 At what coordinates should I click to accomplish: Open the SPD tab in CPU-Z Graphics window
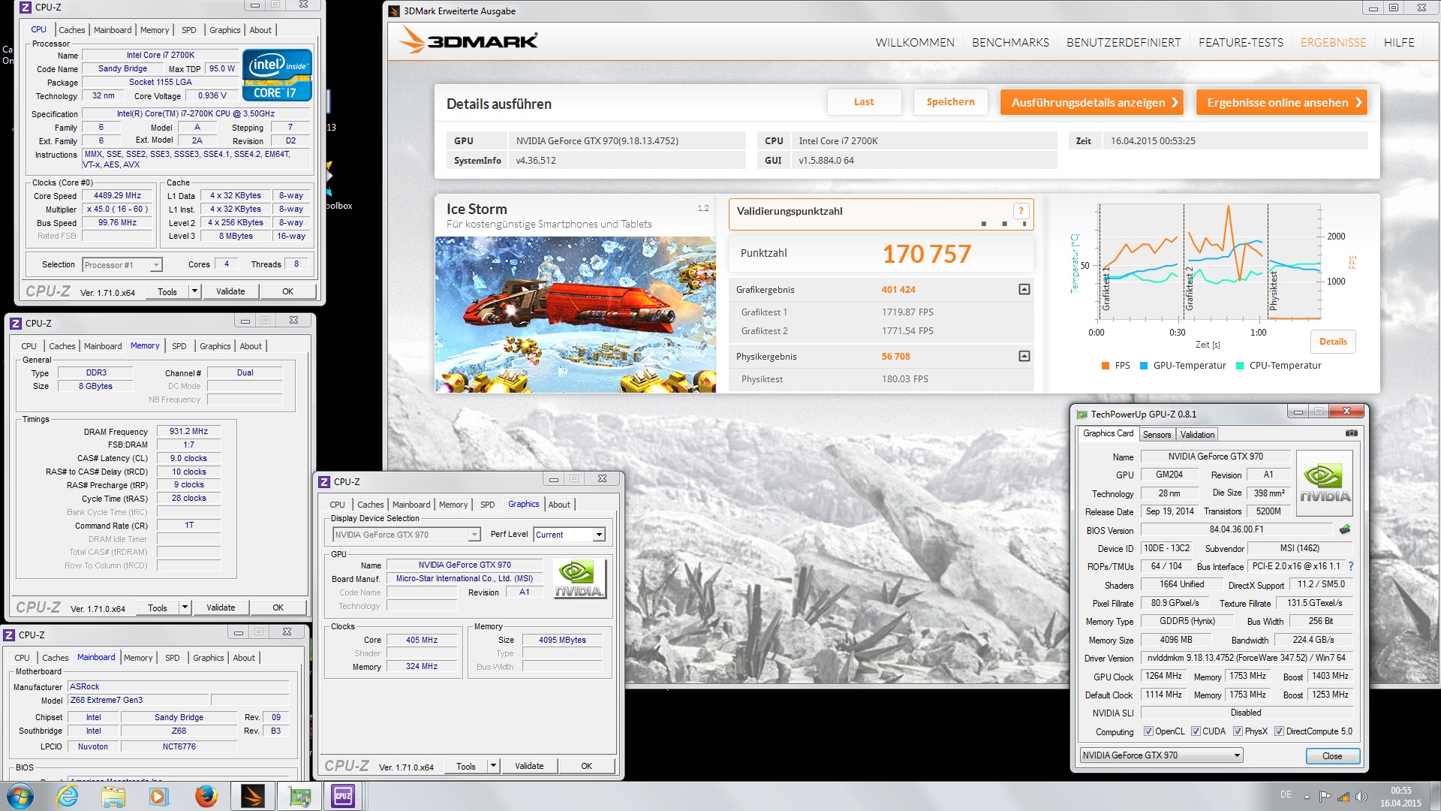click(x=488, y=505)
